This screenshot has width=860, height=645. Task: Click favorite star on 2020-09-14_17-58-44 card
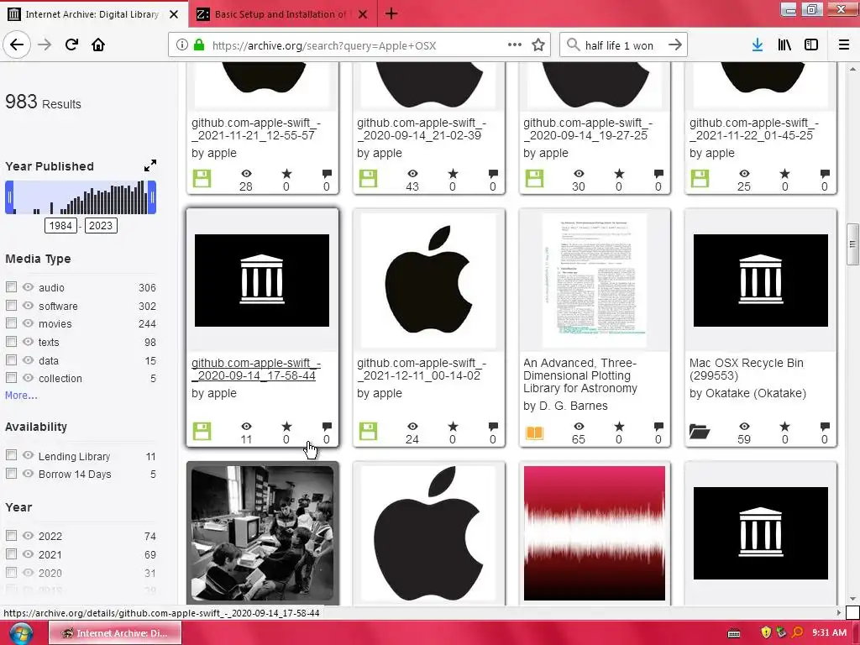click(x=286, y=426)
